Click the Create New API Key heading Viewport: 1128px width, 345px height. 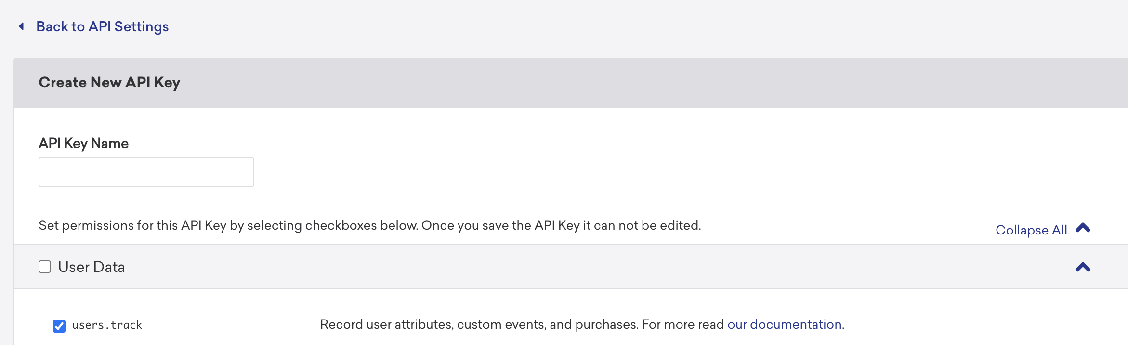109,82
